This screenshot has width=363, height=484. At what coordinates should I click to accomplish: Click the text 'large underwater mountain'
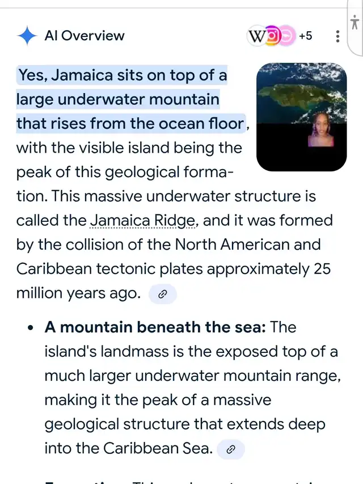pyautogui.click(x=117, y=99)
